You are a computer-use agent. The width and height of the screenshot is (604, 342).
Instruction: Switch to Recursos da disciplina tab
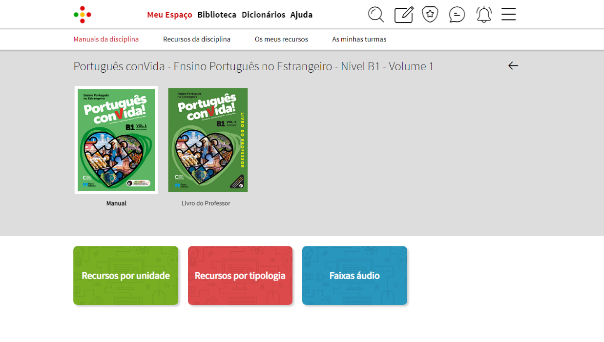[x=197, y=39]
